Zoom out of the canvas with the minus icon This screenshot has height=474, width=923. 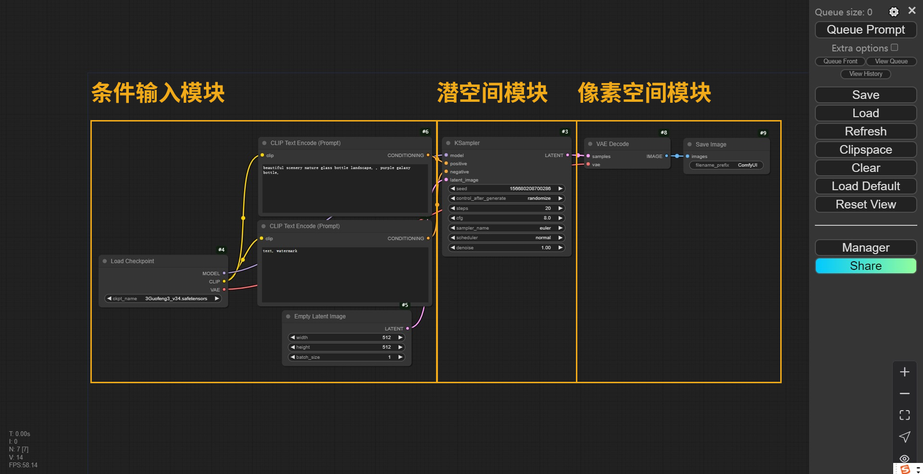(x=905, y=393)
